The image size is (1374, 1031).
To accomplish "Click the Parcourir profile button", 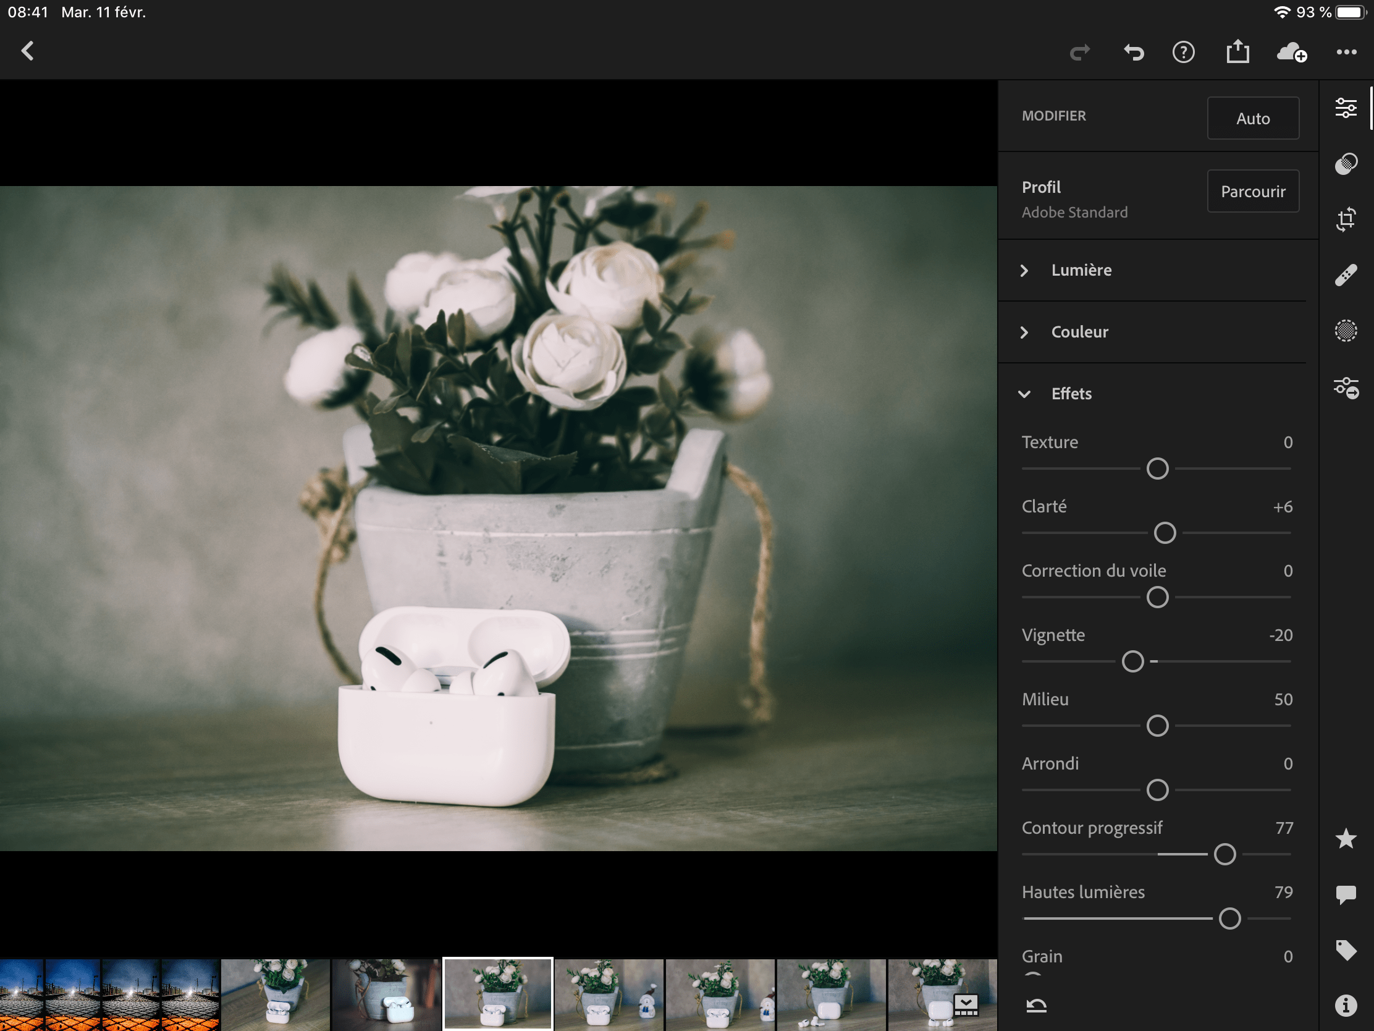I will point(1252,192).
